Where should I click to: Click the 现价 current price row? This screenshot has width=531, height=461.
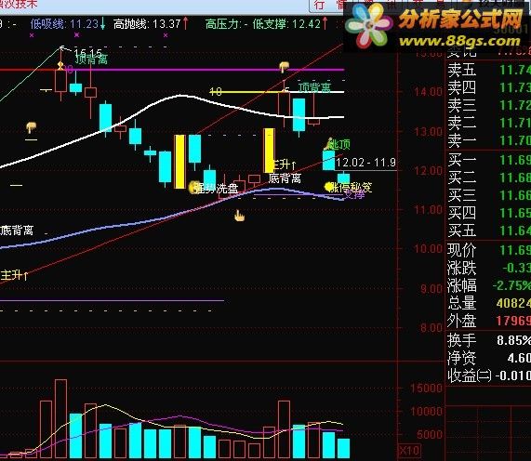coord(488,250)
